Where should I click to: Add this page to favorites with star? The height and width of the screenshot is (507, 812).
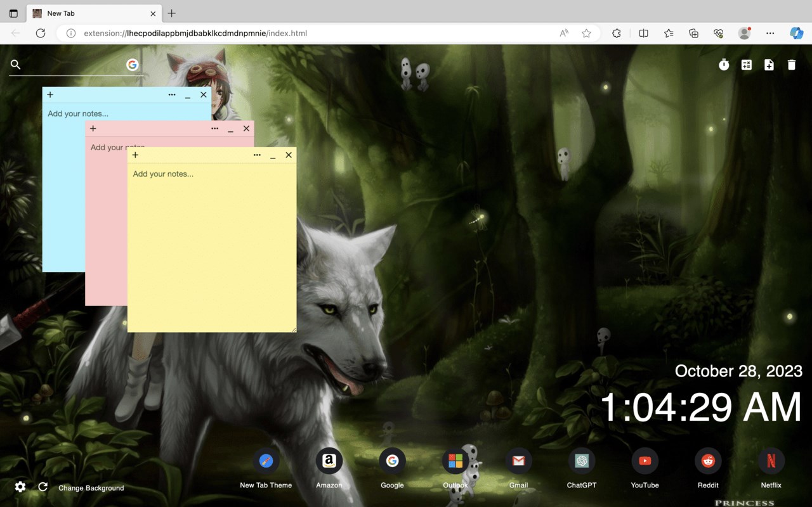click(x=587, y=33)
